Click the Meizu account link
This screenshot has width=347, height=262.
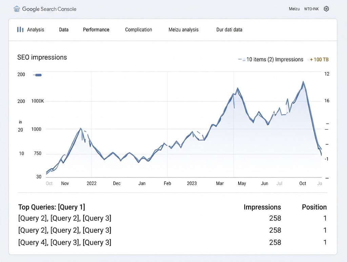[x=294, y=9]
